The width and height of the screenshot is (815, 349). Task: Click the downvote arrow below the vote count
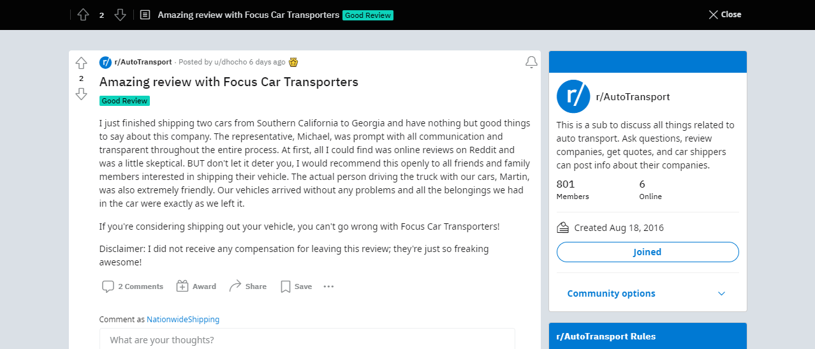81,94
